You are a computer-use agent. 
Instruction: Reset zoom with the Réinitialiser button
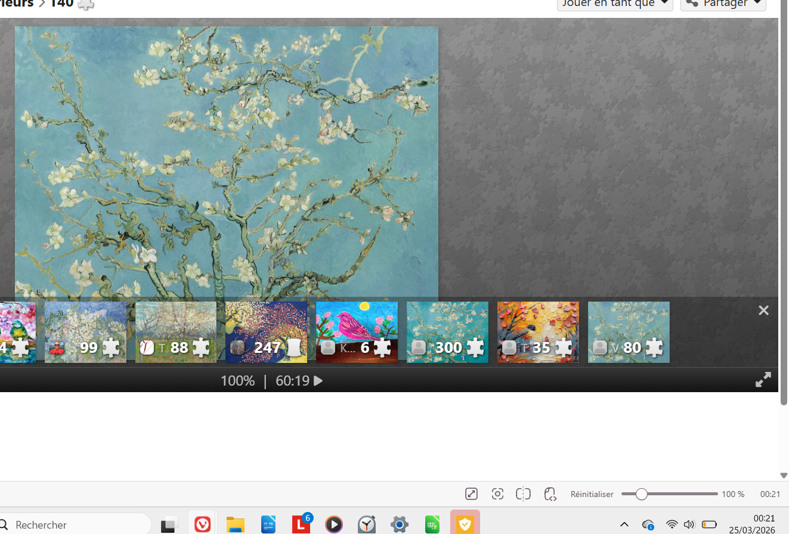(592, 494)
